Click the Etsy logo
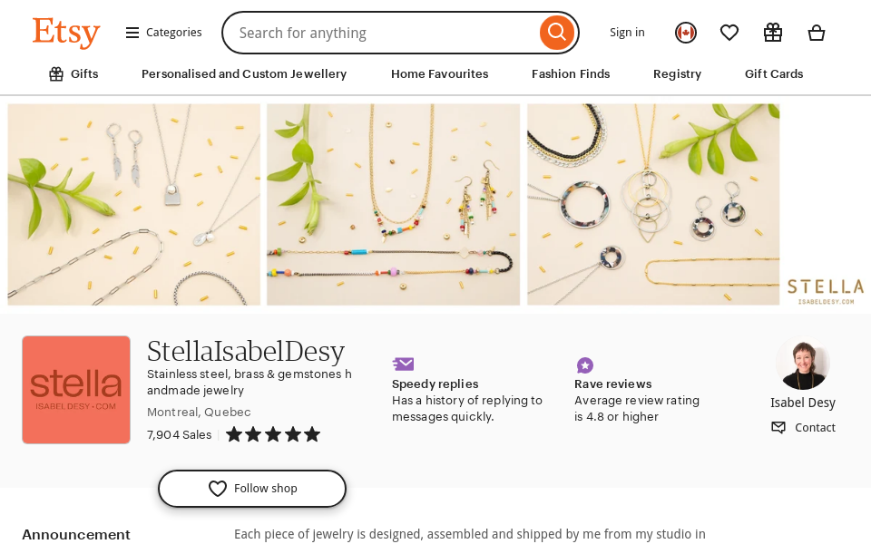Image resolution: width=871 pixels, height=544 pixels. [66, 33]
